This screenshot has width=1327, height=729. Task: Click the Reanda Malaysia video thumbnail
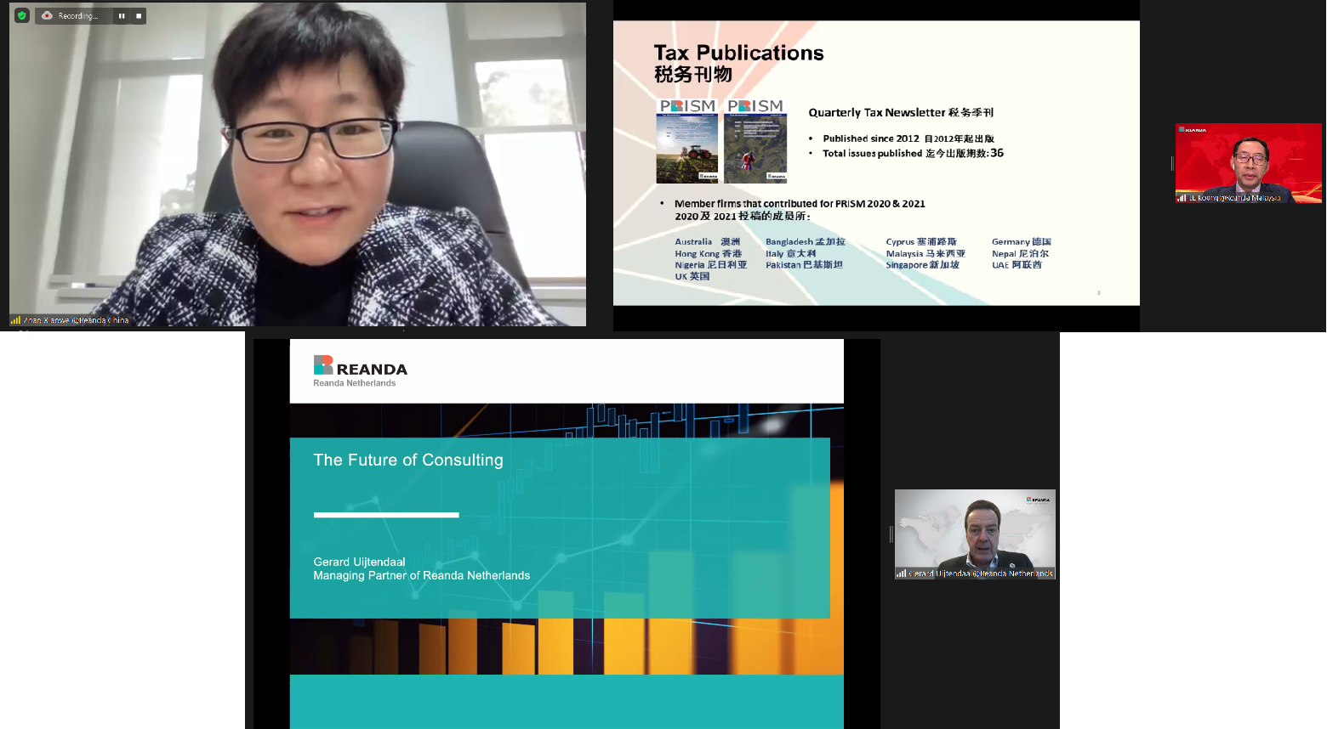click(x=1248, y=163)
